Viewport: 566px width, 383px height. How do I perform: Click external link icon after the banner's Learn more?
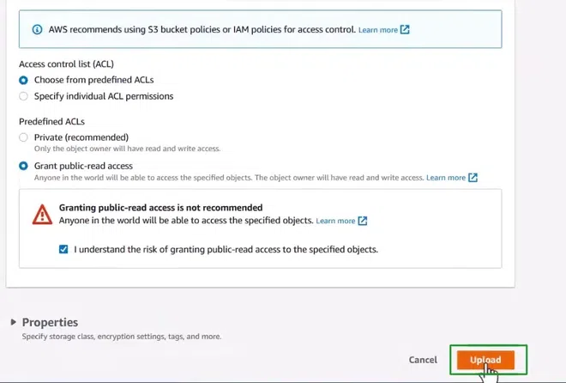pos(406,29)
